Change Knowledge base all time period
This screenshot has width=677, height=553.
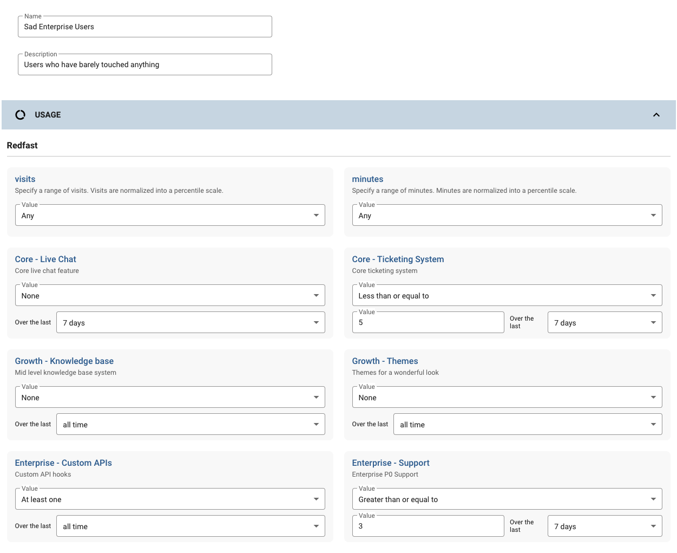190,424
